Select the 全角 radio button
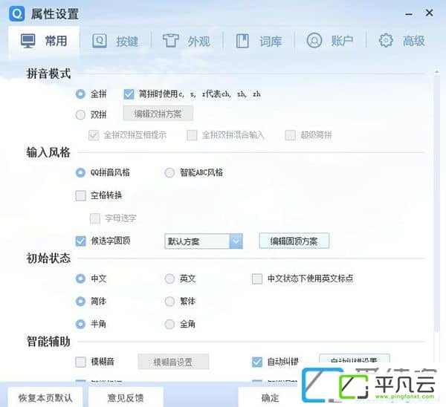Image resolution: width=446 pixels, height=407 pixels. click(x=169, y=324)
